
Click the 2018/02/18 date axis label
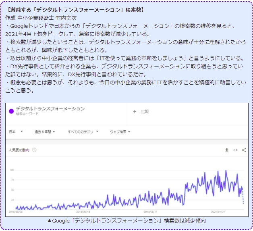pyautogui.click(x=83, y=212)
